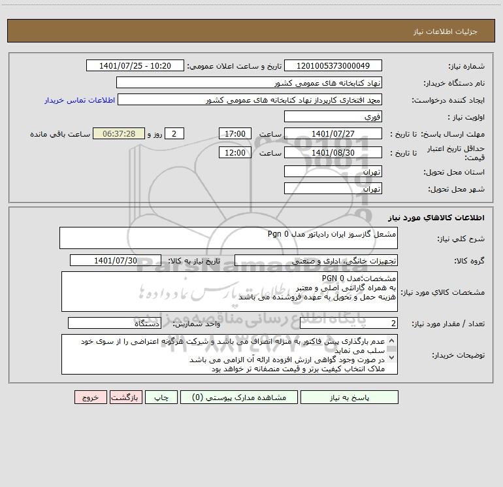
Task: Click remaining time countdown 06:37:28
Action: coord(119,134)
